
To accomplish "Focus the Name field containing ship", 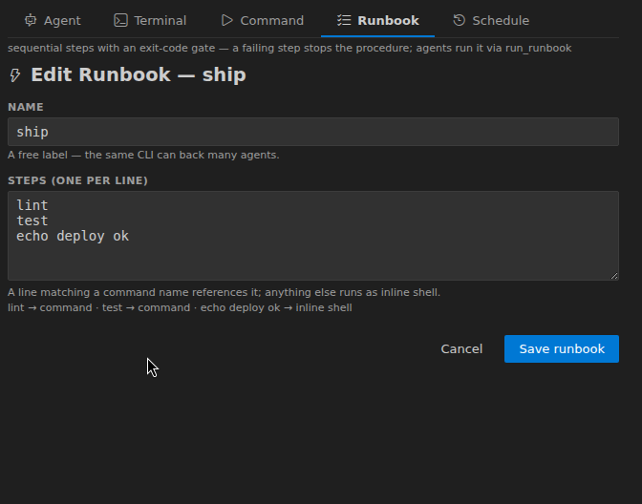I will (x=313, y=132).
